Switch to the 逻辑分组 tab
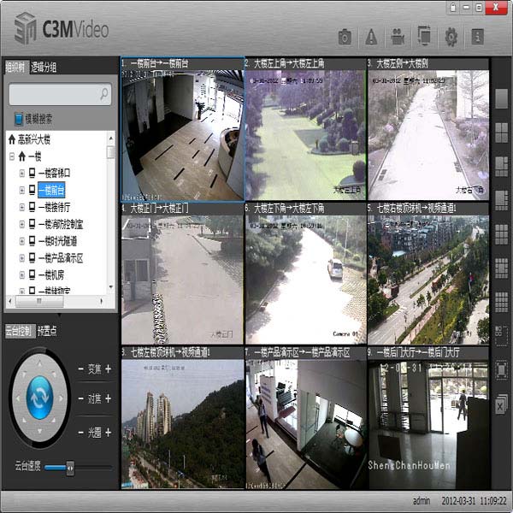Viewport: 513px width, 513px height. coord(44,67)
